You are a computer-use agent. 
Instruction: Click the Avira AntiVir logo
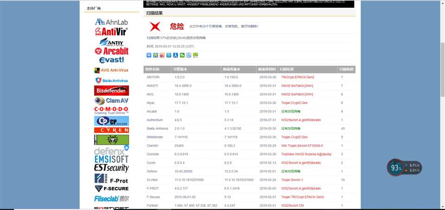(112, 31)
